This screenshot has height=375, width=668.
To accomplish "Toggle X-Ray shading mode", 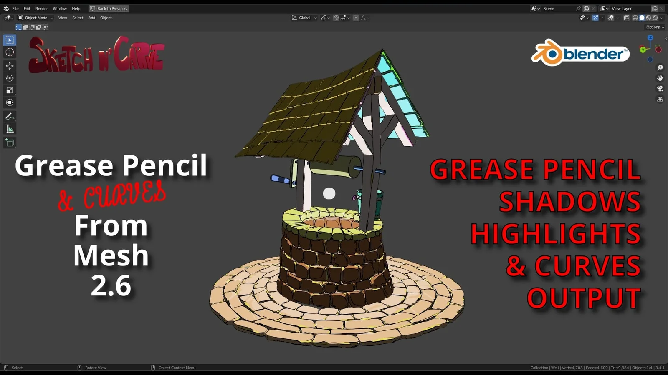I will coord(626,17).
